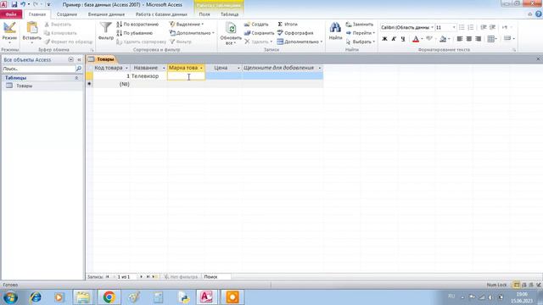
Task: Switch to the Создание ribbon tab
Action: point(66,14)
